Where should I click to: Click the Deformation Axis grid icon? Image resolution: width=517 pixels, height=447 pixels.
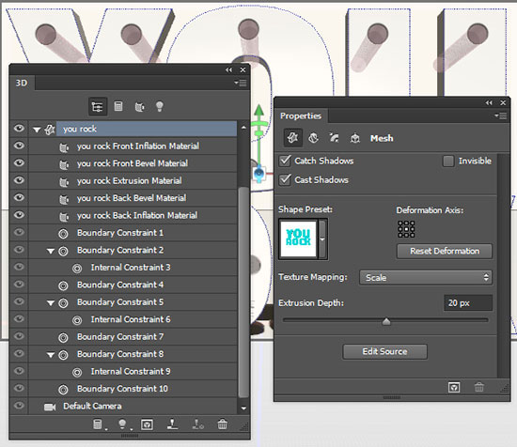pos(406,229)
